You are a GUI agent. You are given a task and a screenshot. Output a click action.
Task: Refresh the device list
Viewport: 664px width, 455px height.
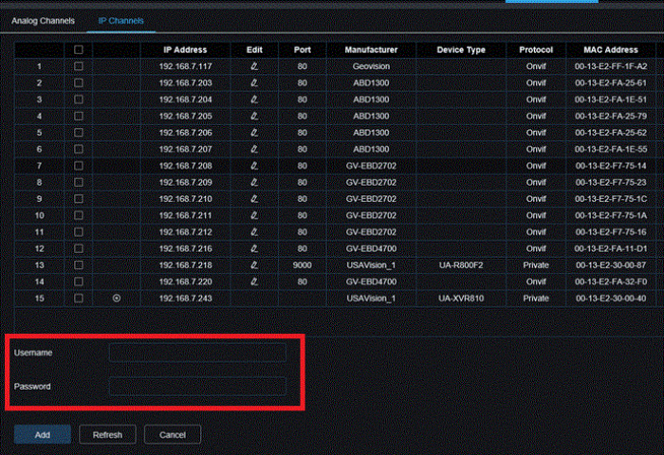(x=107, y=435)
